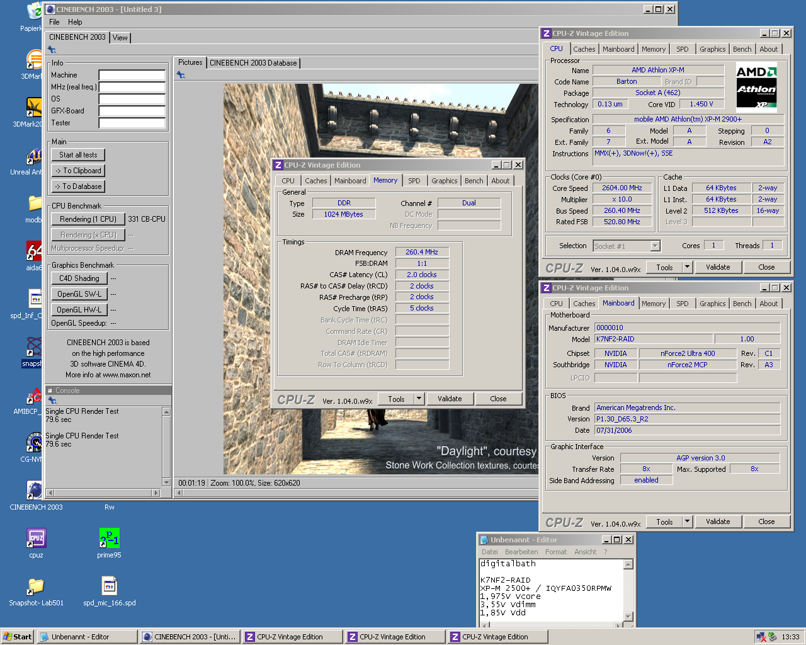This screenshot has height=645, width=806.
Task: Click the To Clipboard button
Action: click(78, 171)
